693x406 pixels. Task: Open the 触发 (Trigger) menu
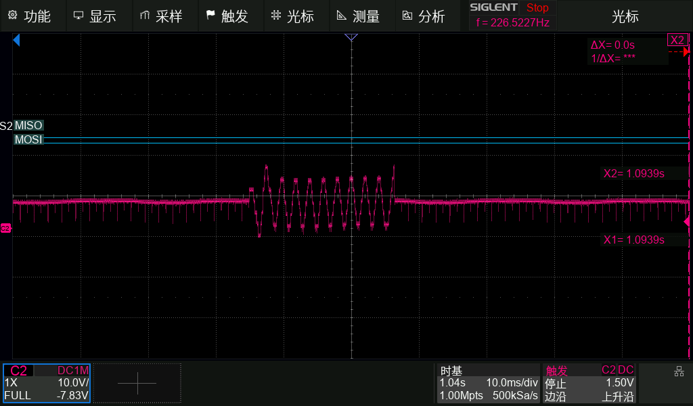click(x=231, y=16)
